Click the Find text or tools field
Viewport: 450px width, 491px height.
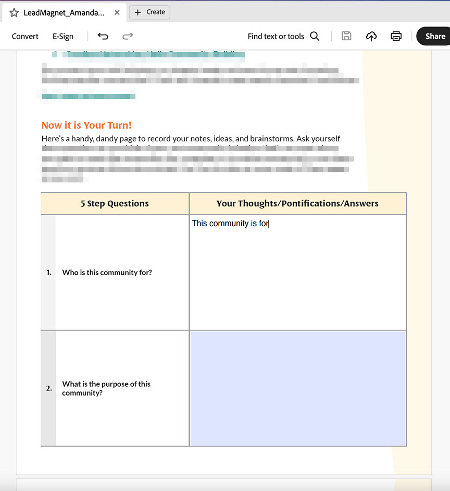(x=276, y=36)
